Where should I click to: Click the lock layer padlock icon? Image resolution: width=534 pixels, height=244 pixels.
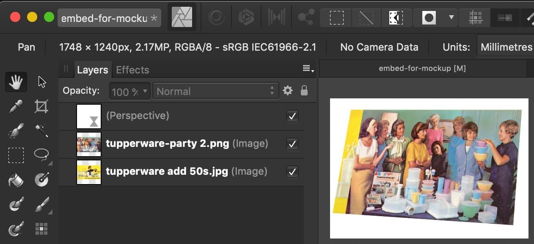[304, 91]
